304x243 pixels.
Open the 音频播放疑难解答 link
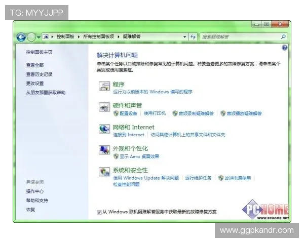click(244, 113)
